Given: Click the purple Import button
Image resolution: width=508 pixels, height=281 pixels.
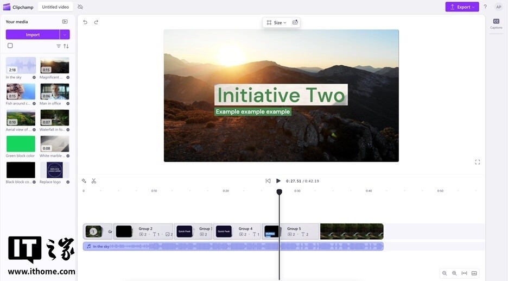Looking at the screenshot, I should pos(33,35).
